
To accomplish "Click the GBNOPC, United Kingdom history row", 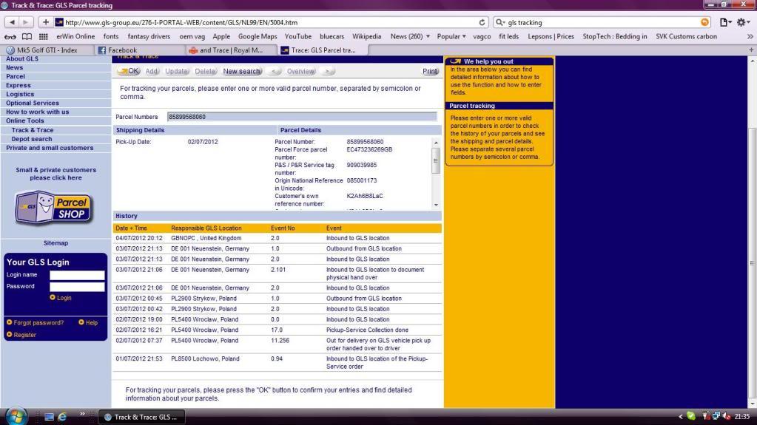I will 277,238.
